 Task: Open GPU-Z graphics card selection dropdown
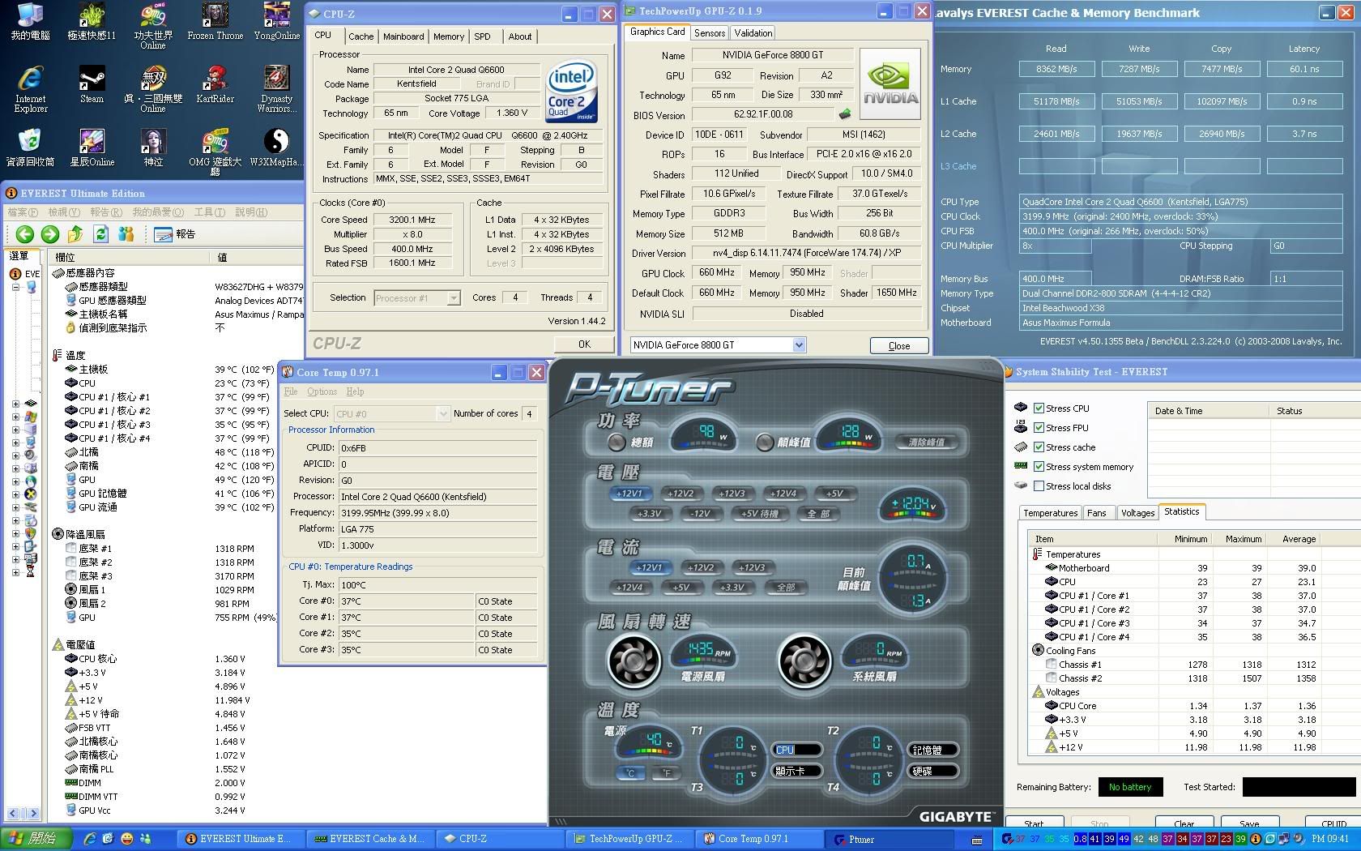click(x=799, y=345)
